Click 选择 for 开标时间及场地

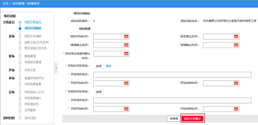(x=99, y=66)
